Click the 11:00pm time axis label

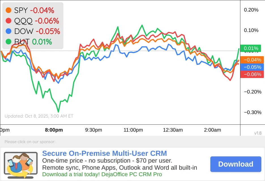[133, 130]
